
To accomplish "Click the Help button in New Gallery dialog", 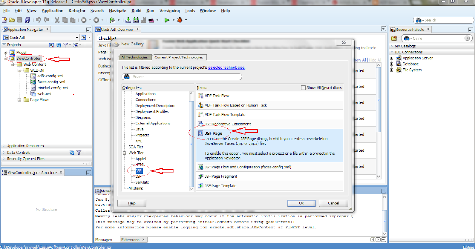I will tap(131, 203).
